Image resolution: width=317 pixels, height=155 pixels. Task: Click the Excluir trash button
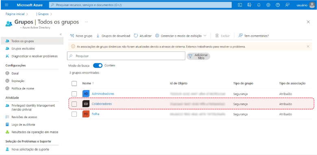(223, 36)
